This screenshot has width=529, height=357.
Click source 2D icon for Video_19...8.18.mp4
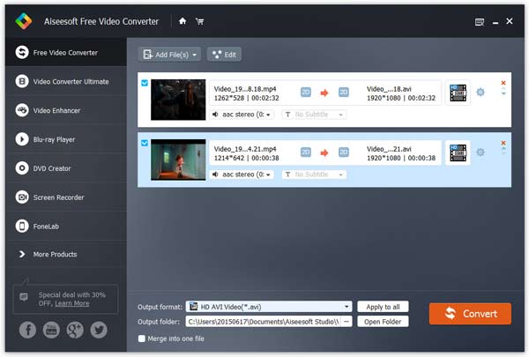[x=306, y=93]
